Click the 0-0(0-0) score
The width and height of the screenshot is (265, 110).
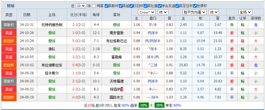point(79,97)
